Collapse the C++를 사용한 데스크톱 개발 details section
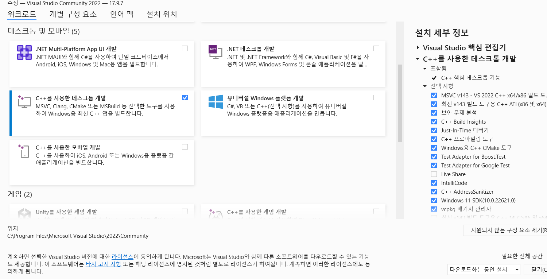The width and height of the screenshot is (547, 279). click(x=418, y=59)
